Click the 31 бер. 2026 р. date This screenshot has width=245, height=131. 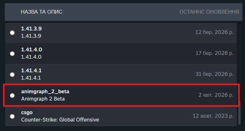(214, 74)
